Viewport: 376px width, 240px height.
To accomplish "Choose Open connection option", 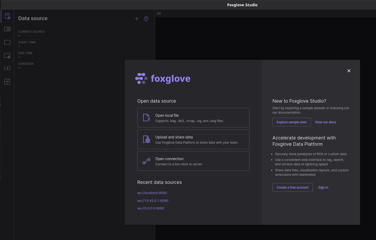I will (193, 161).
